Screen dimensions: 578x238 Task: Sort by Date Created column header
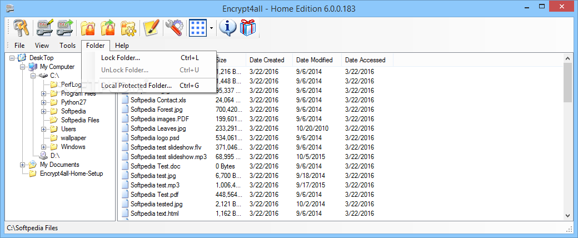[270, 59]
